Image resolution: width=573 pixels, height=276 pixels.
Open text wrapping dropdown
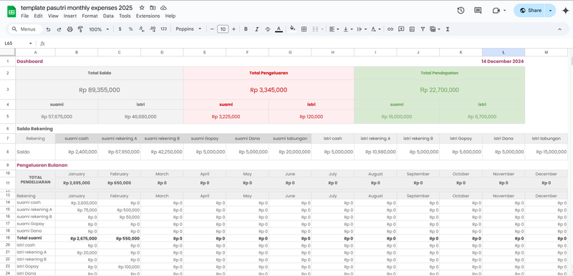362,29
